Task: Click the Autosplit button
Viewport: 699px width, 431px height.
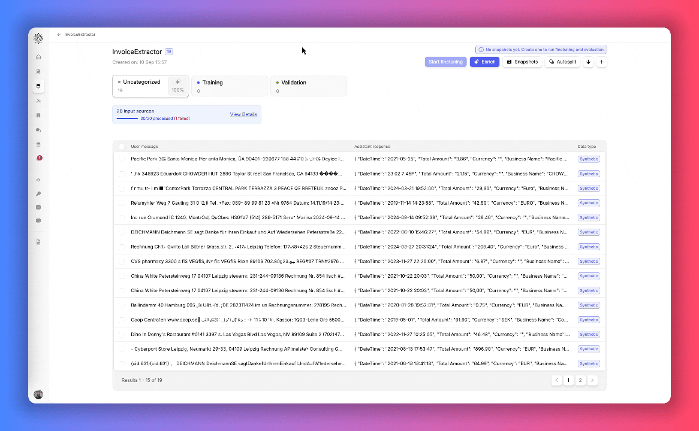Action: coord(562,62)
